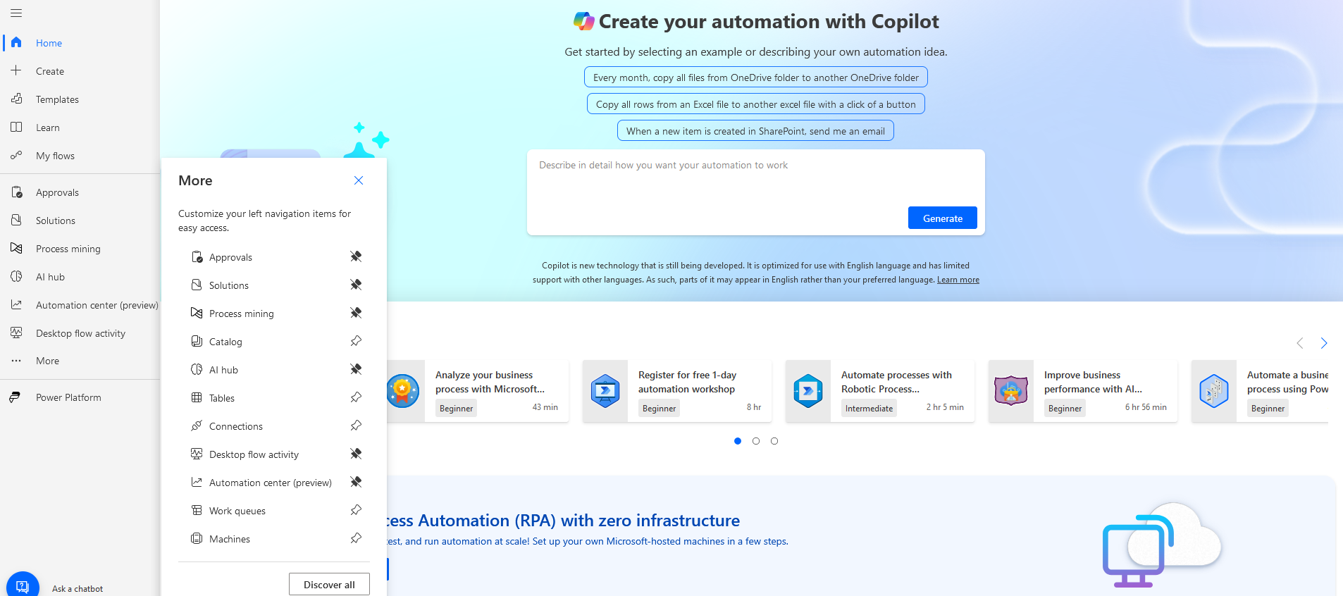Screen dimensions: 1343x596
Task: Unpin Automation center (preview) from navigation
Action: [x=356, y=482]
